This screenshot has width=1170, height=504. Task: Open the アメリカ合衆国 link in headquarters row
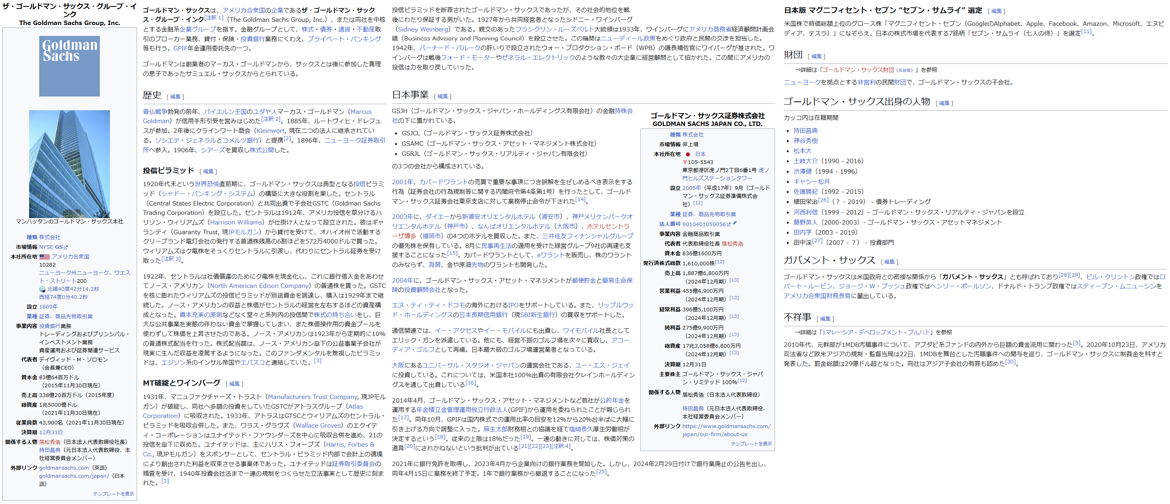pyautogui.click(x=70, y=257)
